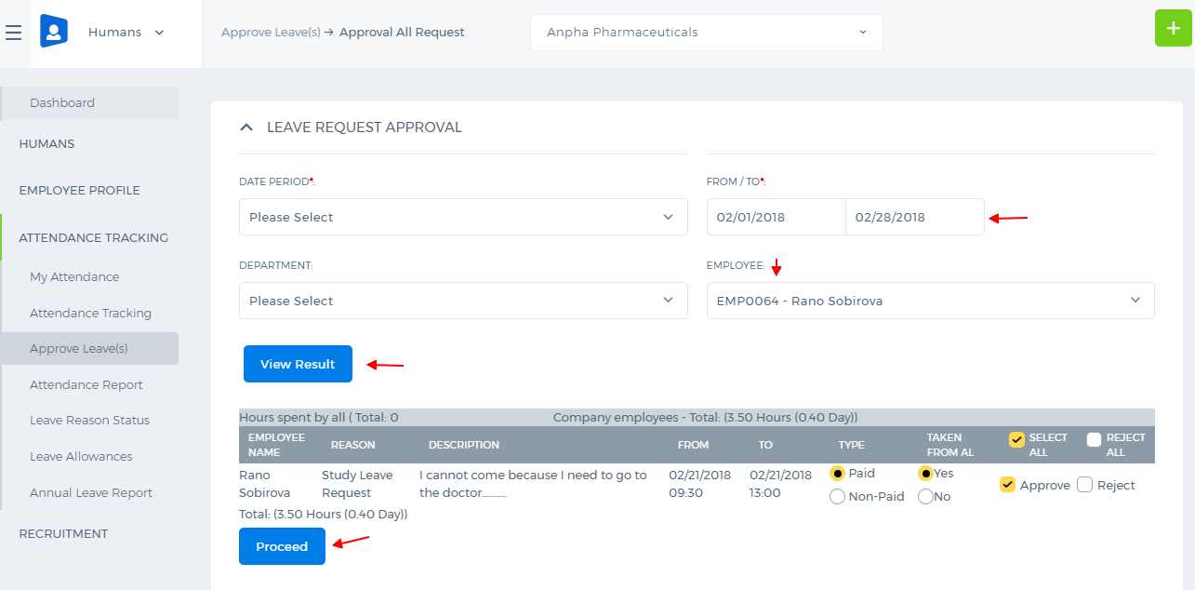Toggle the Reject All checkbox
The image size is (1195, 590).
click(1094, 439)
